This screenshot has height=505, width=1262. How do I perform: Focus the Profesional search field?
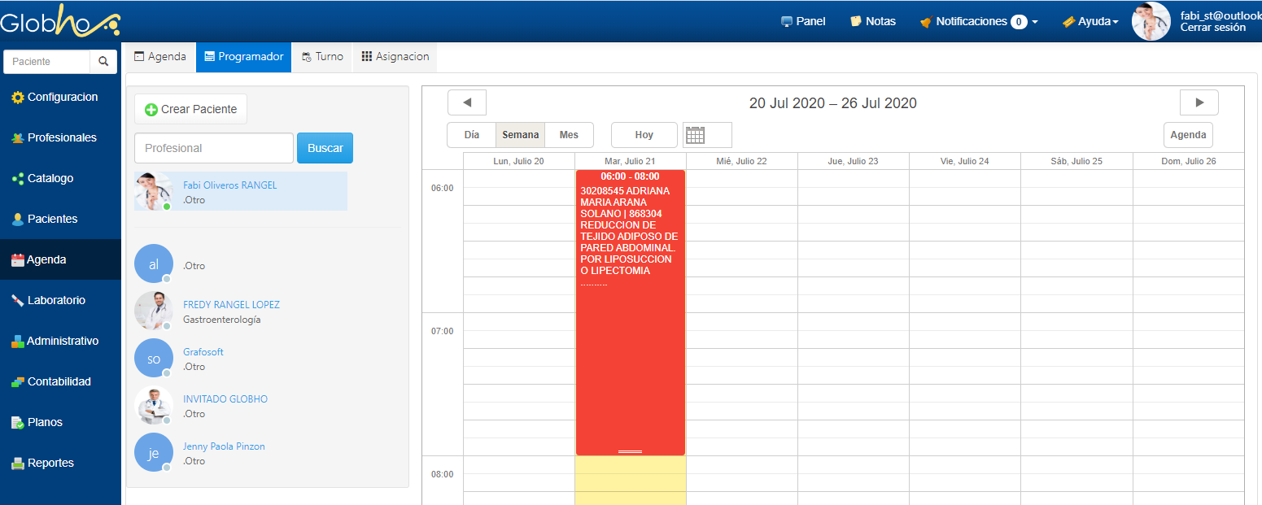point(213,148)
